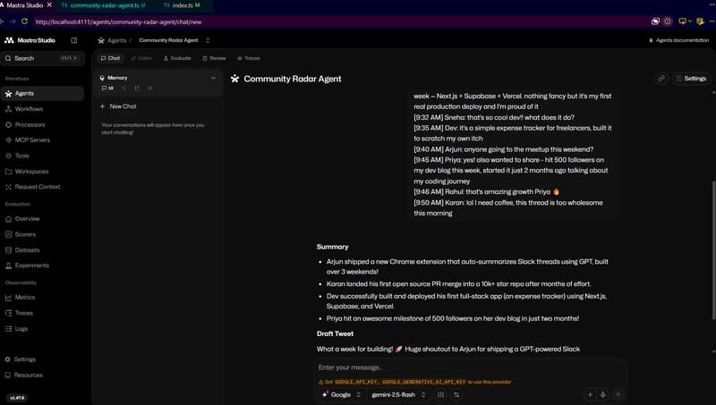This screenshot has width=716, height=405.
Task: Open Agents in the sidebar
Action: [x=42, y=94]
